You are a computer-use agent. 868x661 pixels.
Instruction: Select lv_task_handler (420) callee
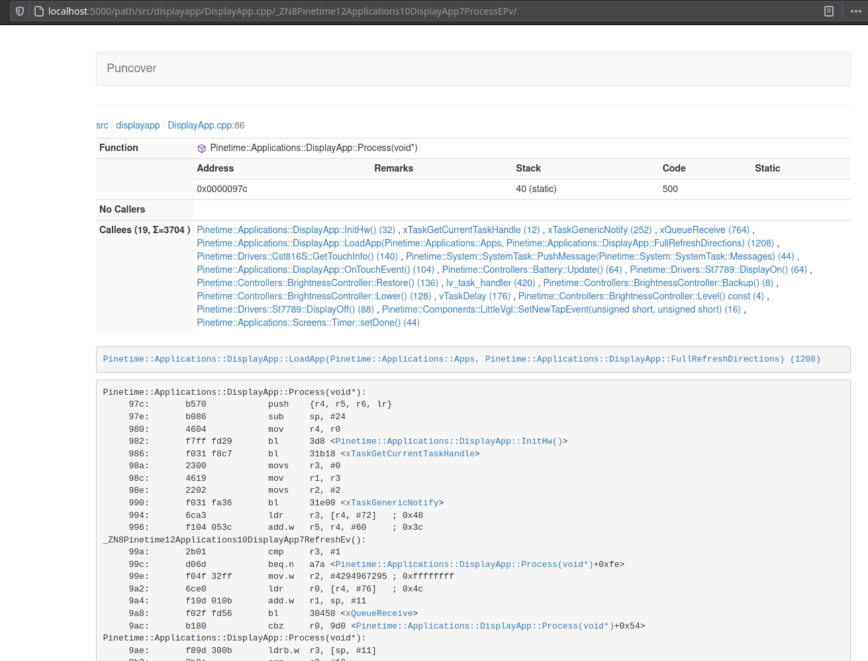490,283
